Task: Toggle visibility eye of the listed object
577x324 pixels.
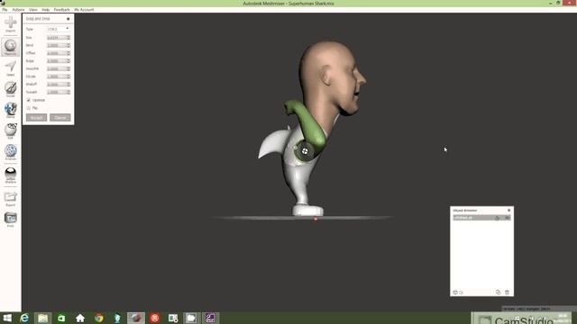Action: coord(507,218)
